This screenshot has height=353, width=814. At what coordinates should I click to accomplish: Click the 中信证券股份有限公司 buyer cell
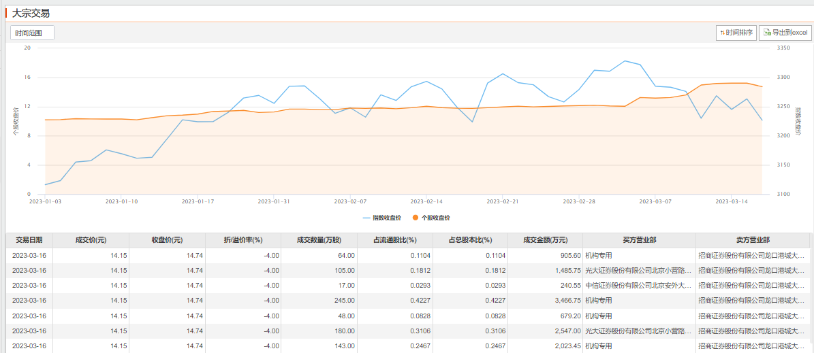tap(639, 285)
